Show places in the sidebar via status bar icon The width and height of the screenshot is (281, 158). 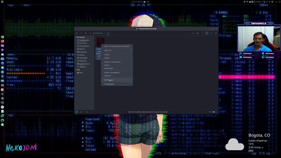(76, 112)
